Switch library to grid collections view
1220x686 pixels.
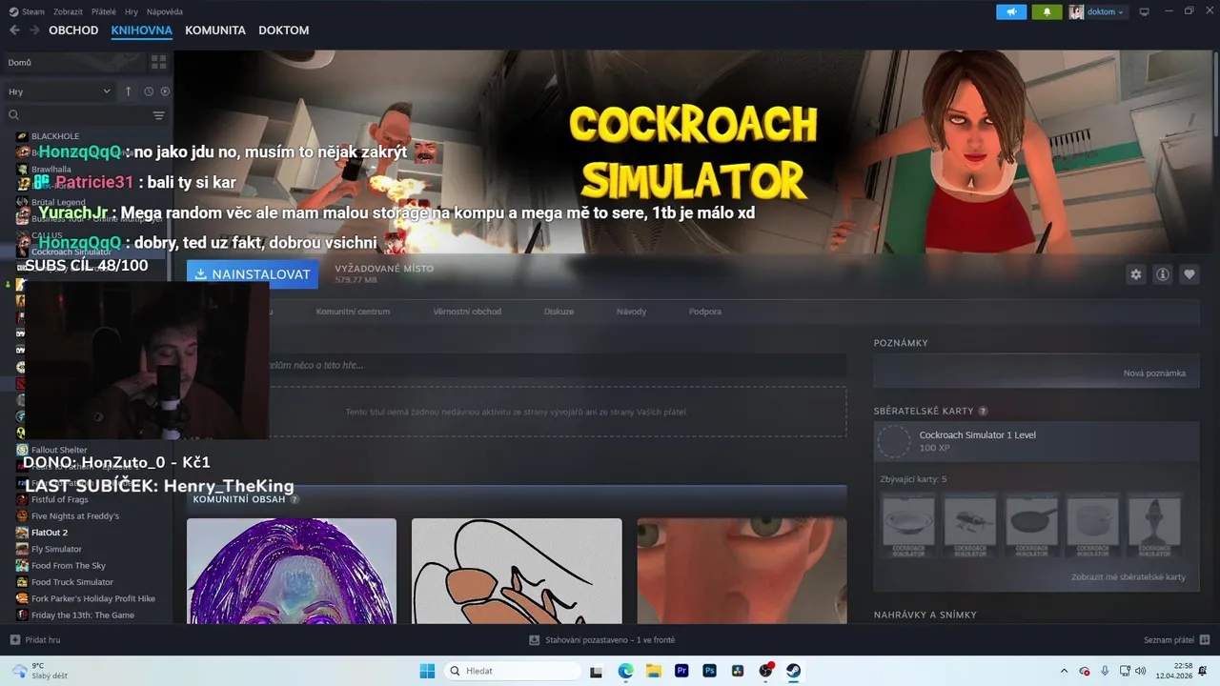point(158,62)
